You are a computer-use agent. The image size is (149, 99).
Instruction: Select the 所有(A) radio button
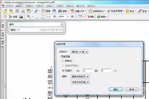tap(63, 61)
